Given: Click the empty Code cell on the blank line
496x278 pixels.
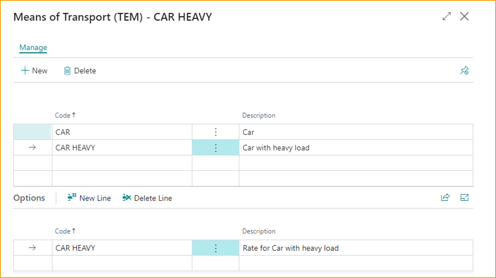Looking at the screenshot, I should pyautogui.click(x=121, y=162).
